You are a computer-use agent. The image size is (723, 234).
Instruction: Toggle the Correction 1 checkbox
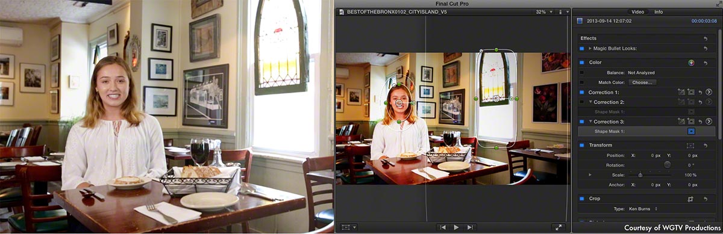(x=582, y=93)
